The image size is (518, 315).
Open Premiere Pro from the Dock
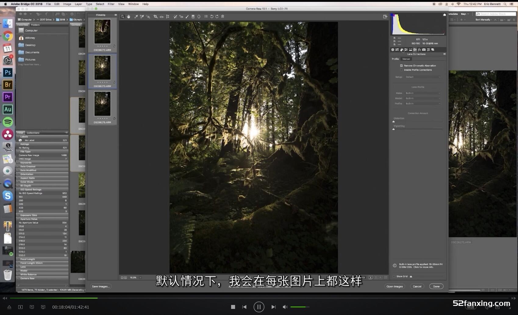pos(8,97)
